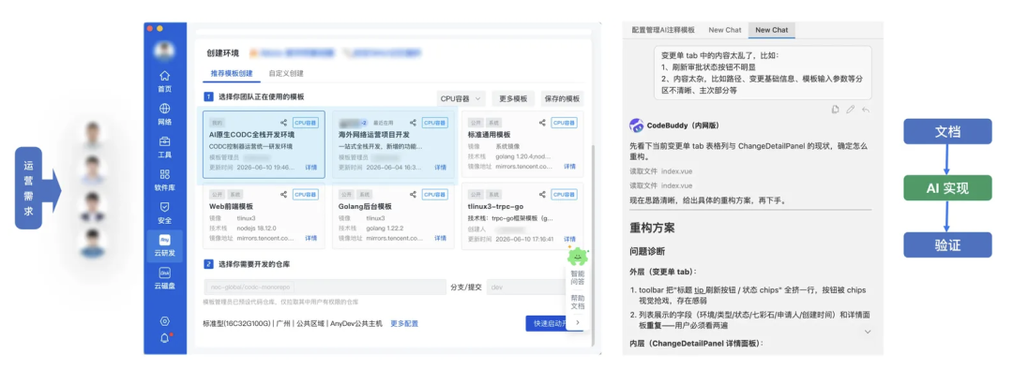This screenshot has width=1013, height=369.
Task: Select the 云研发 icon in sidebar
Action: click(x=165, y=240)
